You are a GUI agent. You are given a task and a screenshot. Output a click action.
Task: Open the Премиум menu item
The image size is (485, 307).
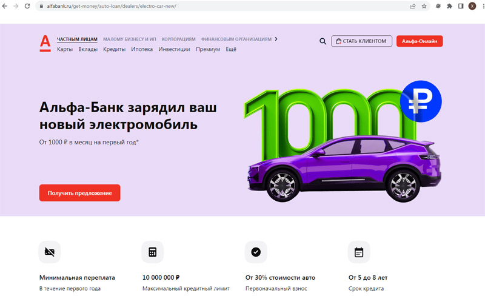coord(208,49)
